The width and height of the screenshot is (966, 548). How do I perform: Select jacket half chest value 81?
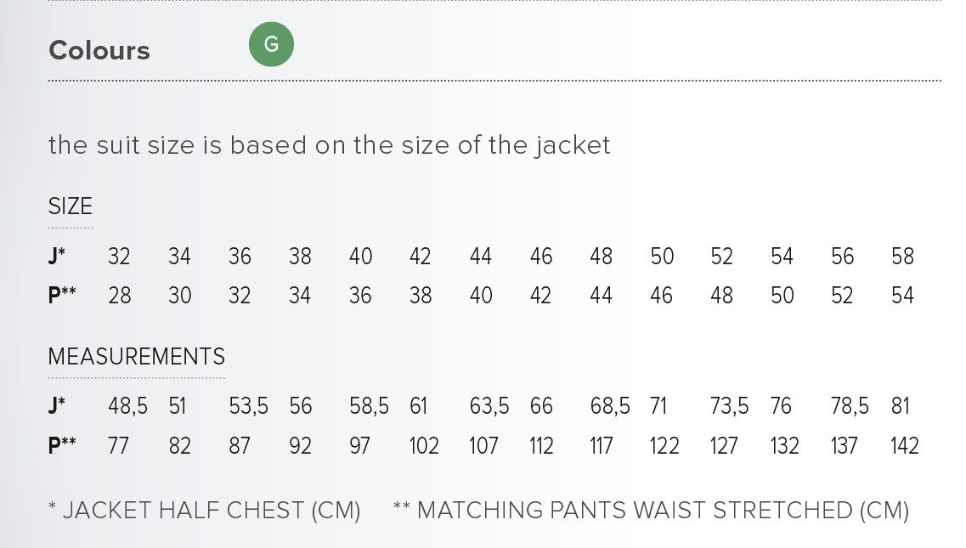pos(901,407)
